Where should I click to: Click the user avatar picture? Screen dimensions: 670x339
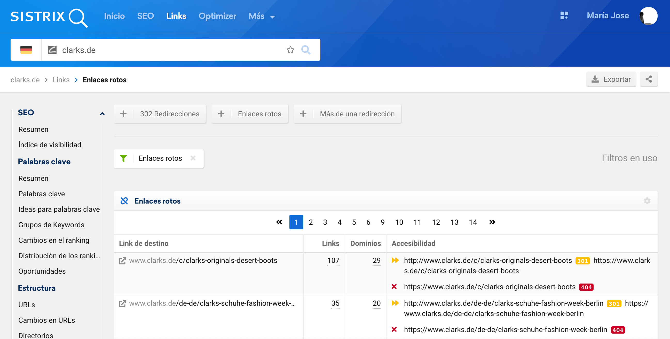[x=648, y=15]
